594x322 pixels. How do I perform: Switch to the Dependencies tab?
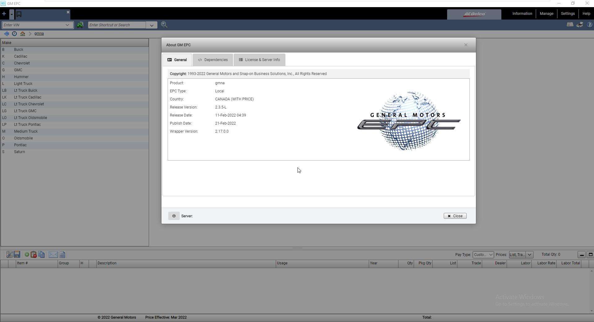(213, 60)
